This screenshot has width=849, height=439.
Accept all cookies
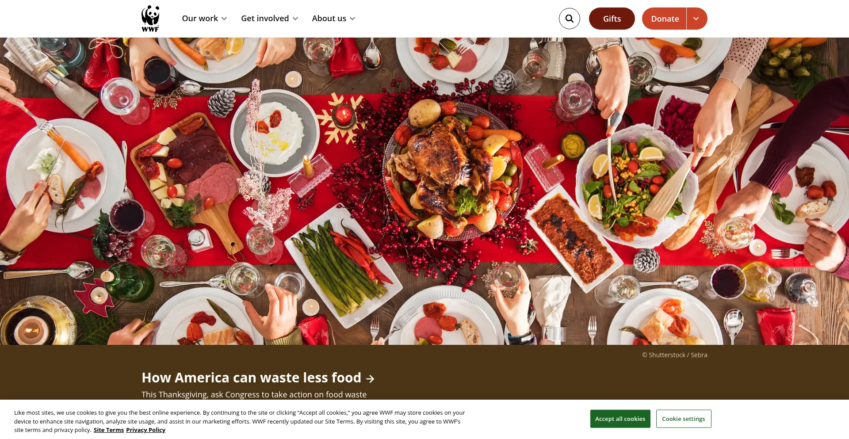pos(620,419)
